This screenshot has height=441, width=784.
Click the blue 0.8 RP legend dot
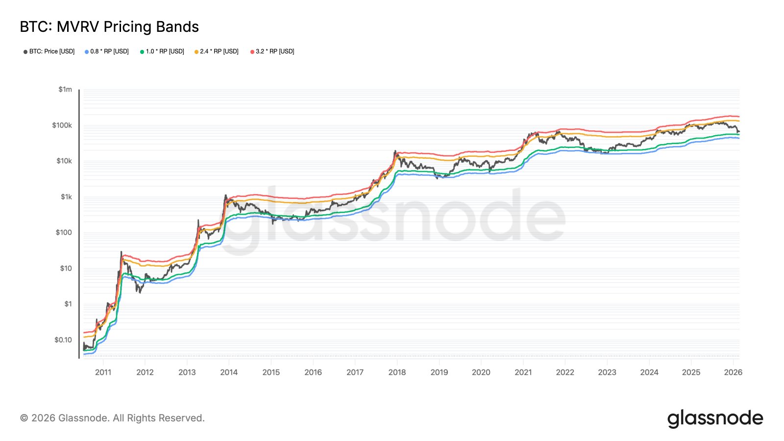tap(87, 52)
